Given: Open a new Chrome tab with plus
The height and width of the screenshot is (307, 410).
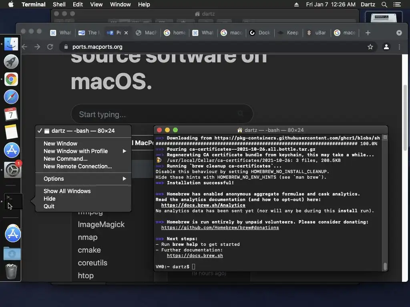Looking at the screenshot, I should [368, 33].
